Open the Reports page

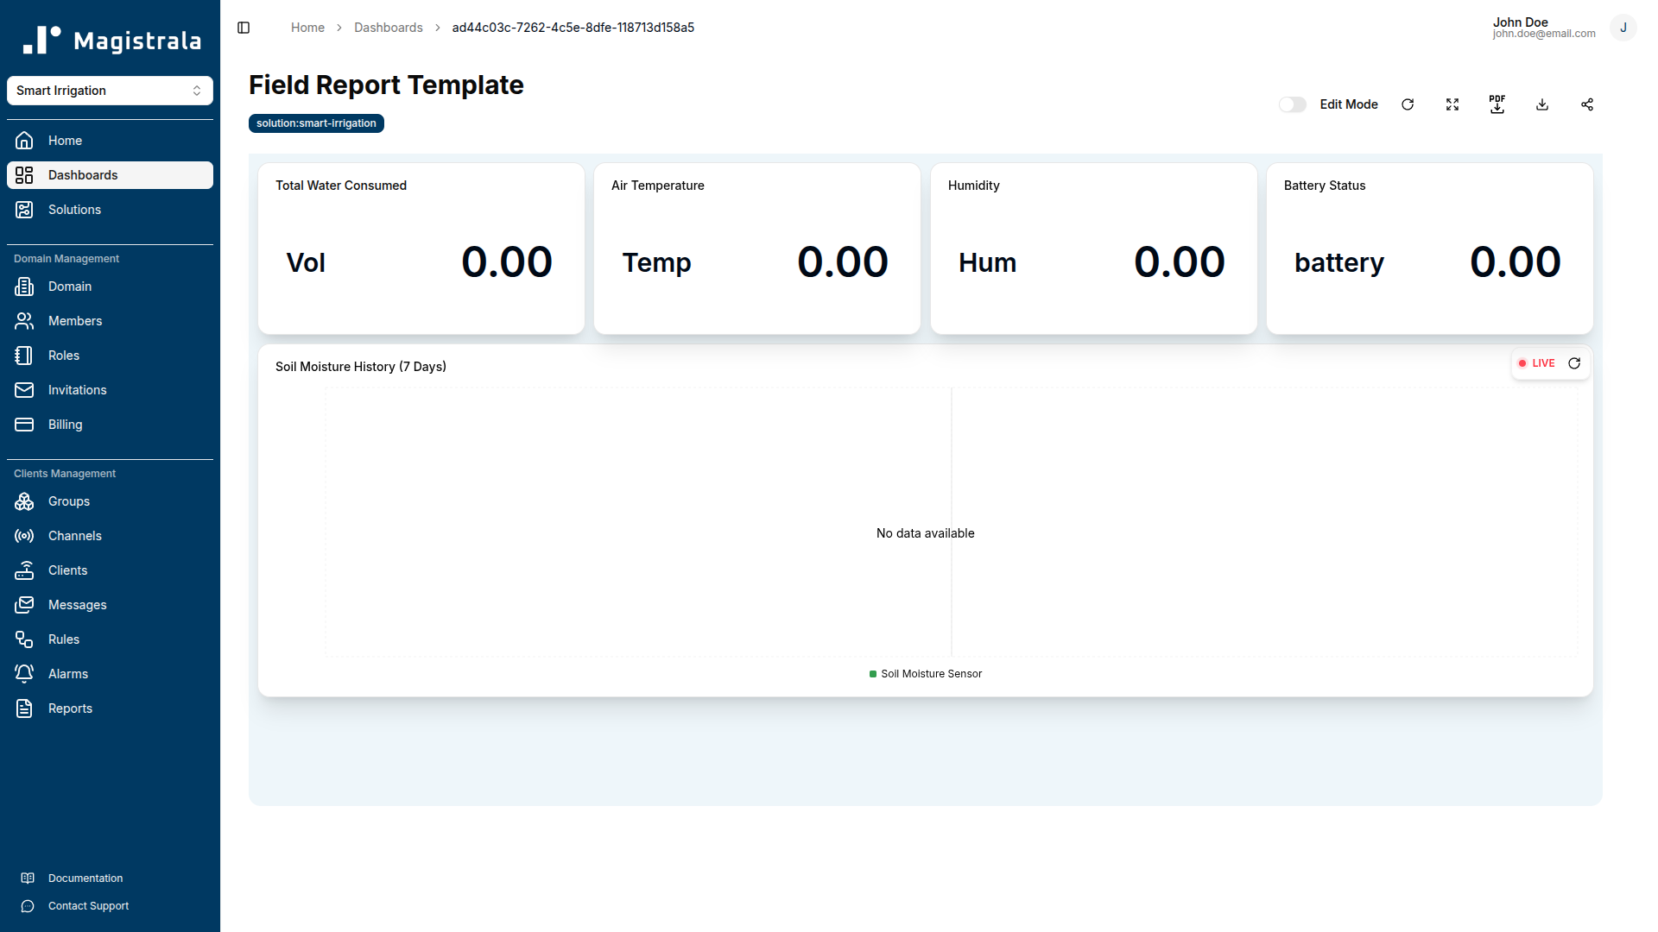70,708
